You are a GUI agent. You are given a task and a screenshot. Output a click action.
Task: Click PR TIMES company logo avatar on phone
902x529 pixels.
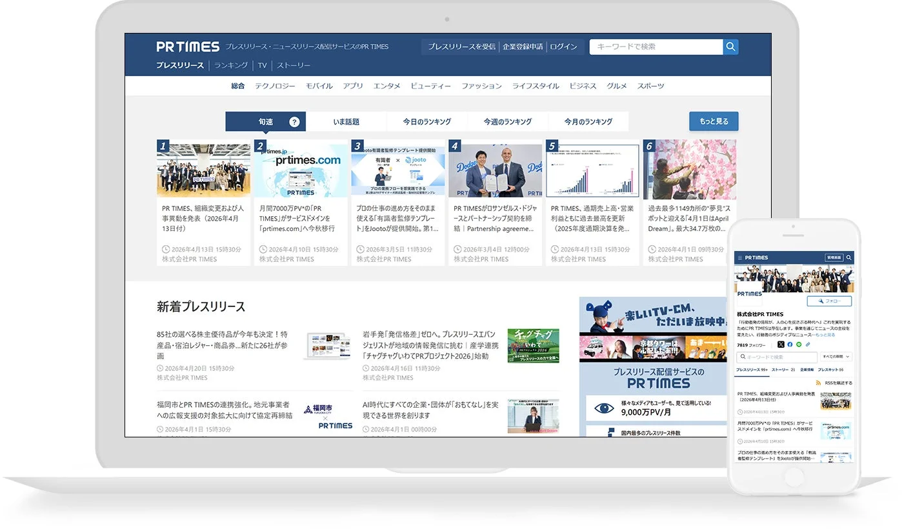pos(749,294)
